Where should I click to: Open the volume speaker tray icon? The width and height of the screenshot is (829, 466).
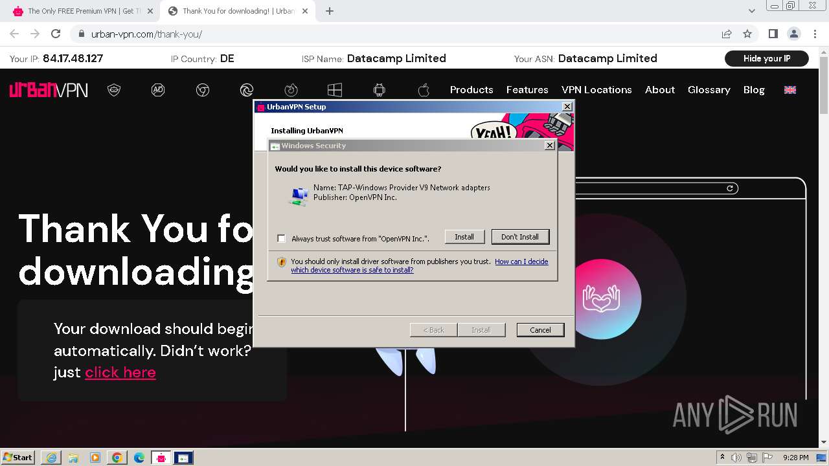coord(736,458)
